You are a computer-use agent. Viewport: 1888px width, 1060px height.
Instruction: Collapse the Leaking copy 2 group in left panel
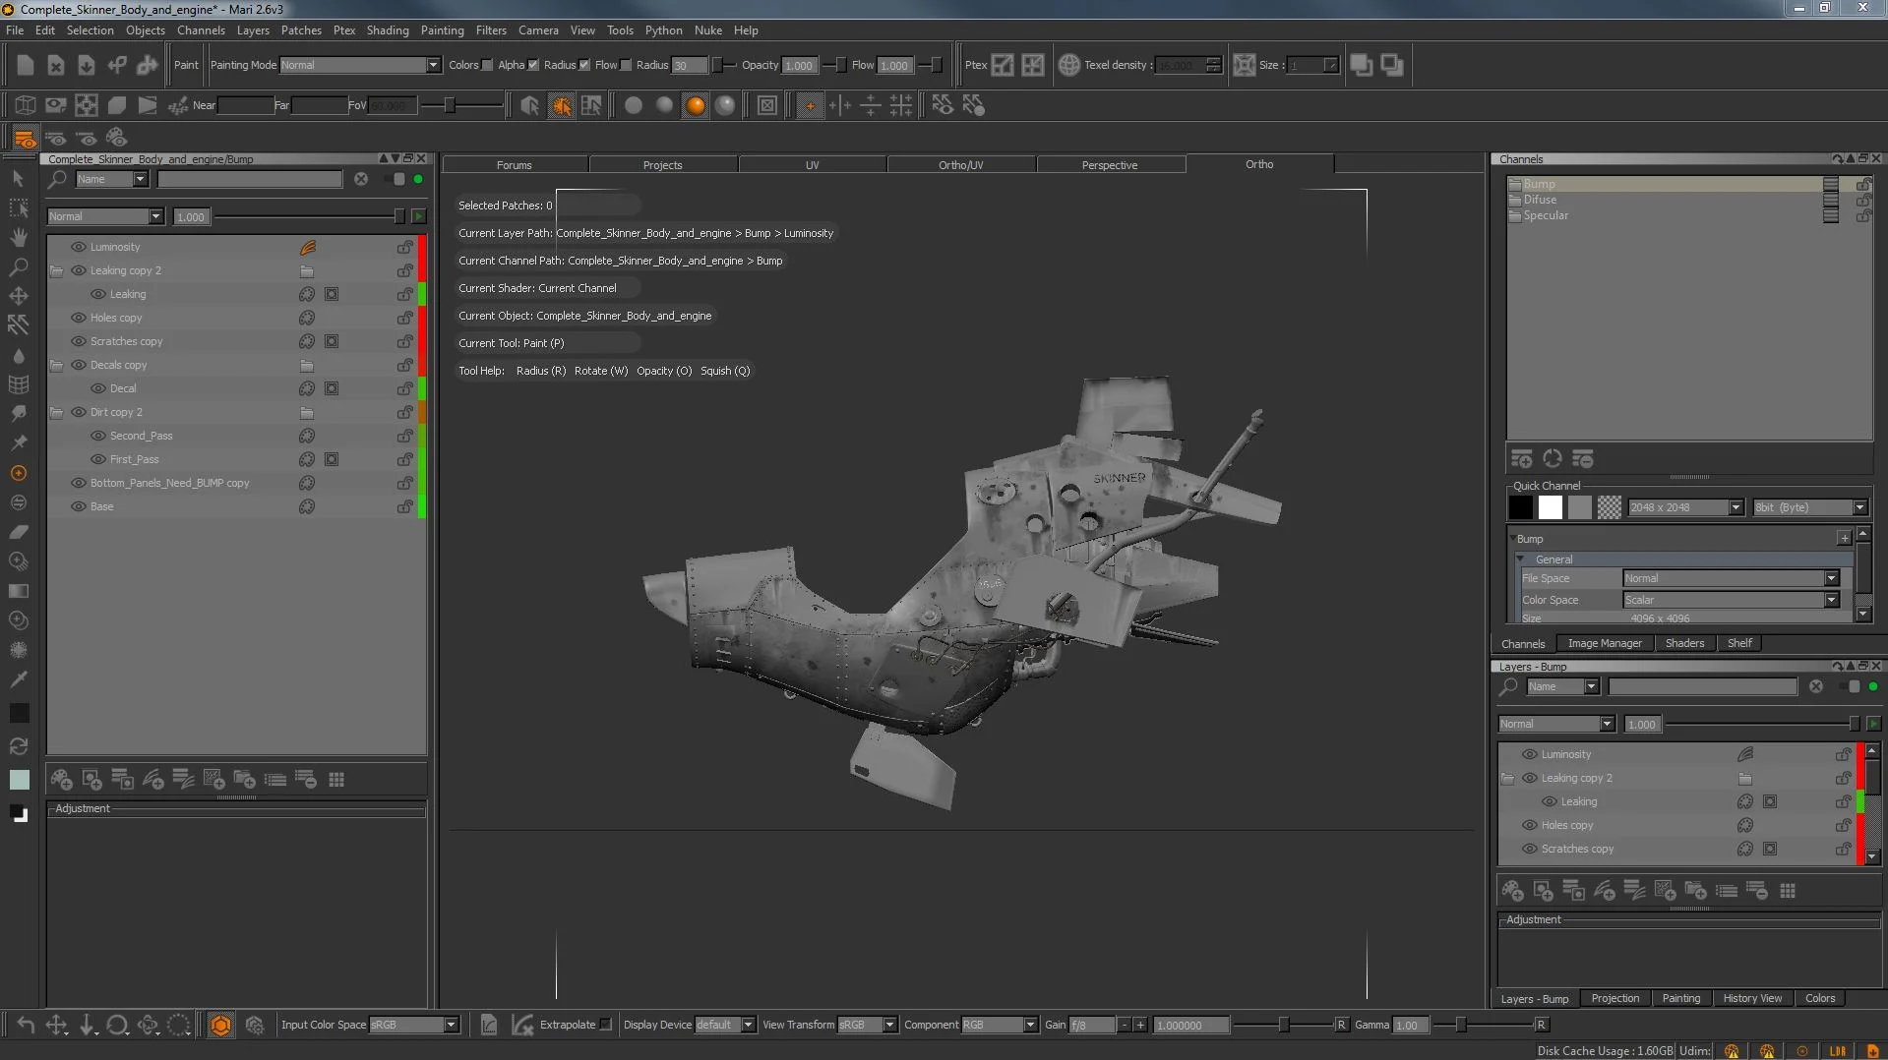point(56,270)
